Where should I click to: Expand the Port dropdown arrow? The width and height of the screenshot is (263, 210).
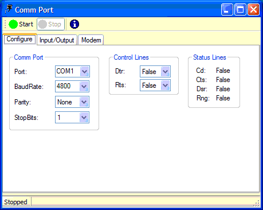coord(85,72)
